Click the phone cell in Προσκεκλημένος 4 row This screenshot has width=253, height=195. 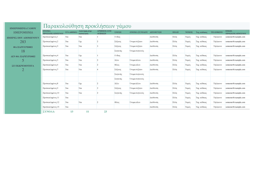tap(217, 55)
